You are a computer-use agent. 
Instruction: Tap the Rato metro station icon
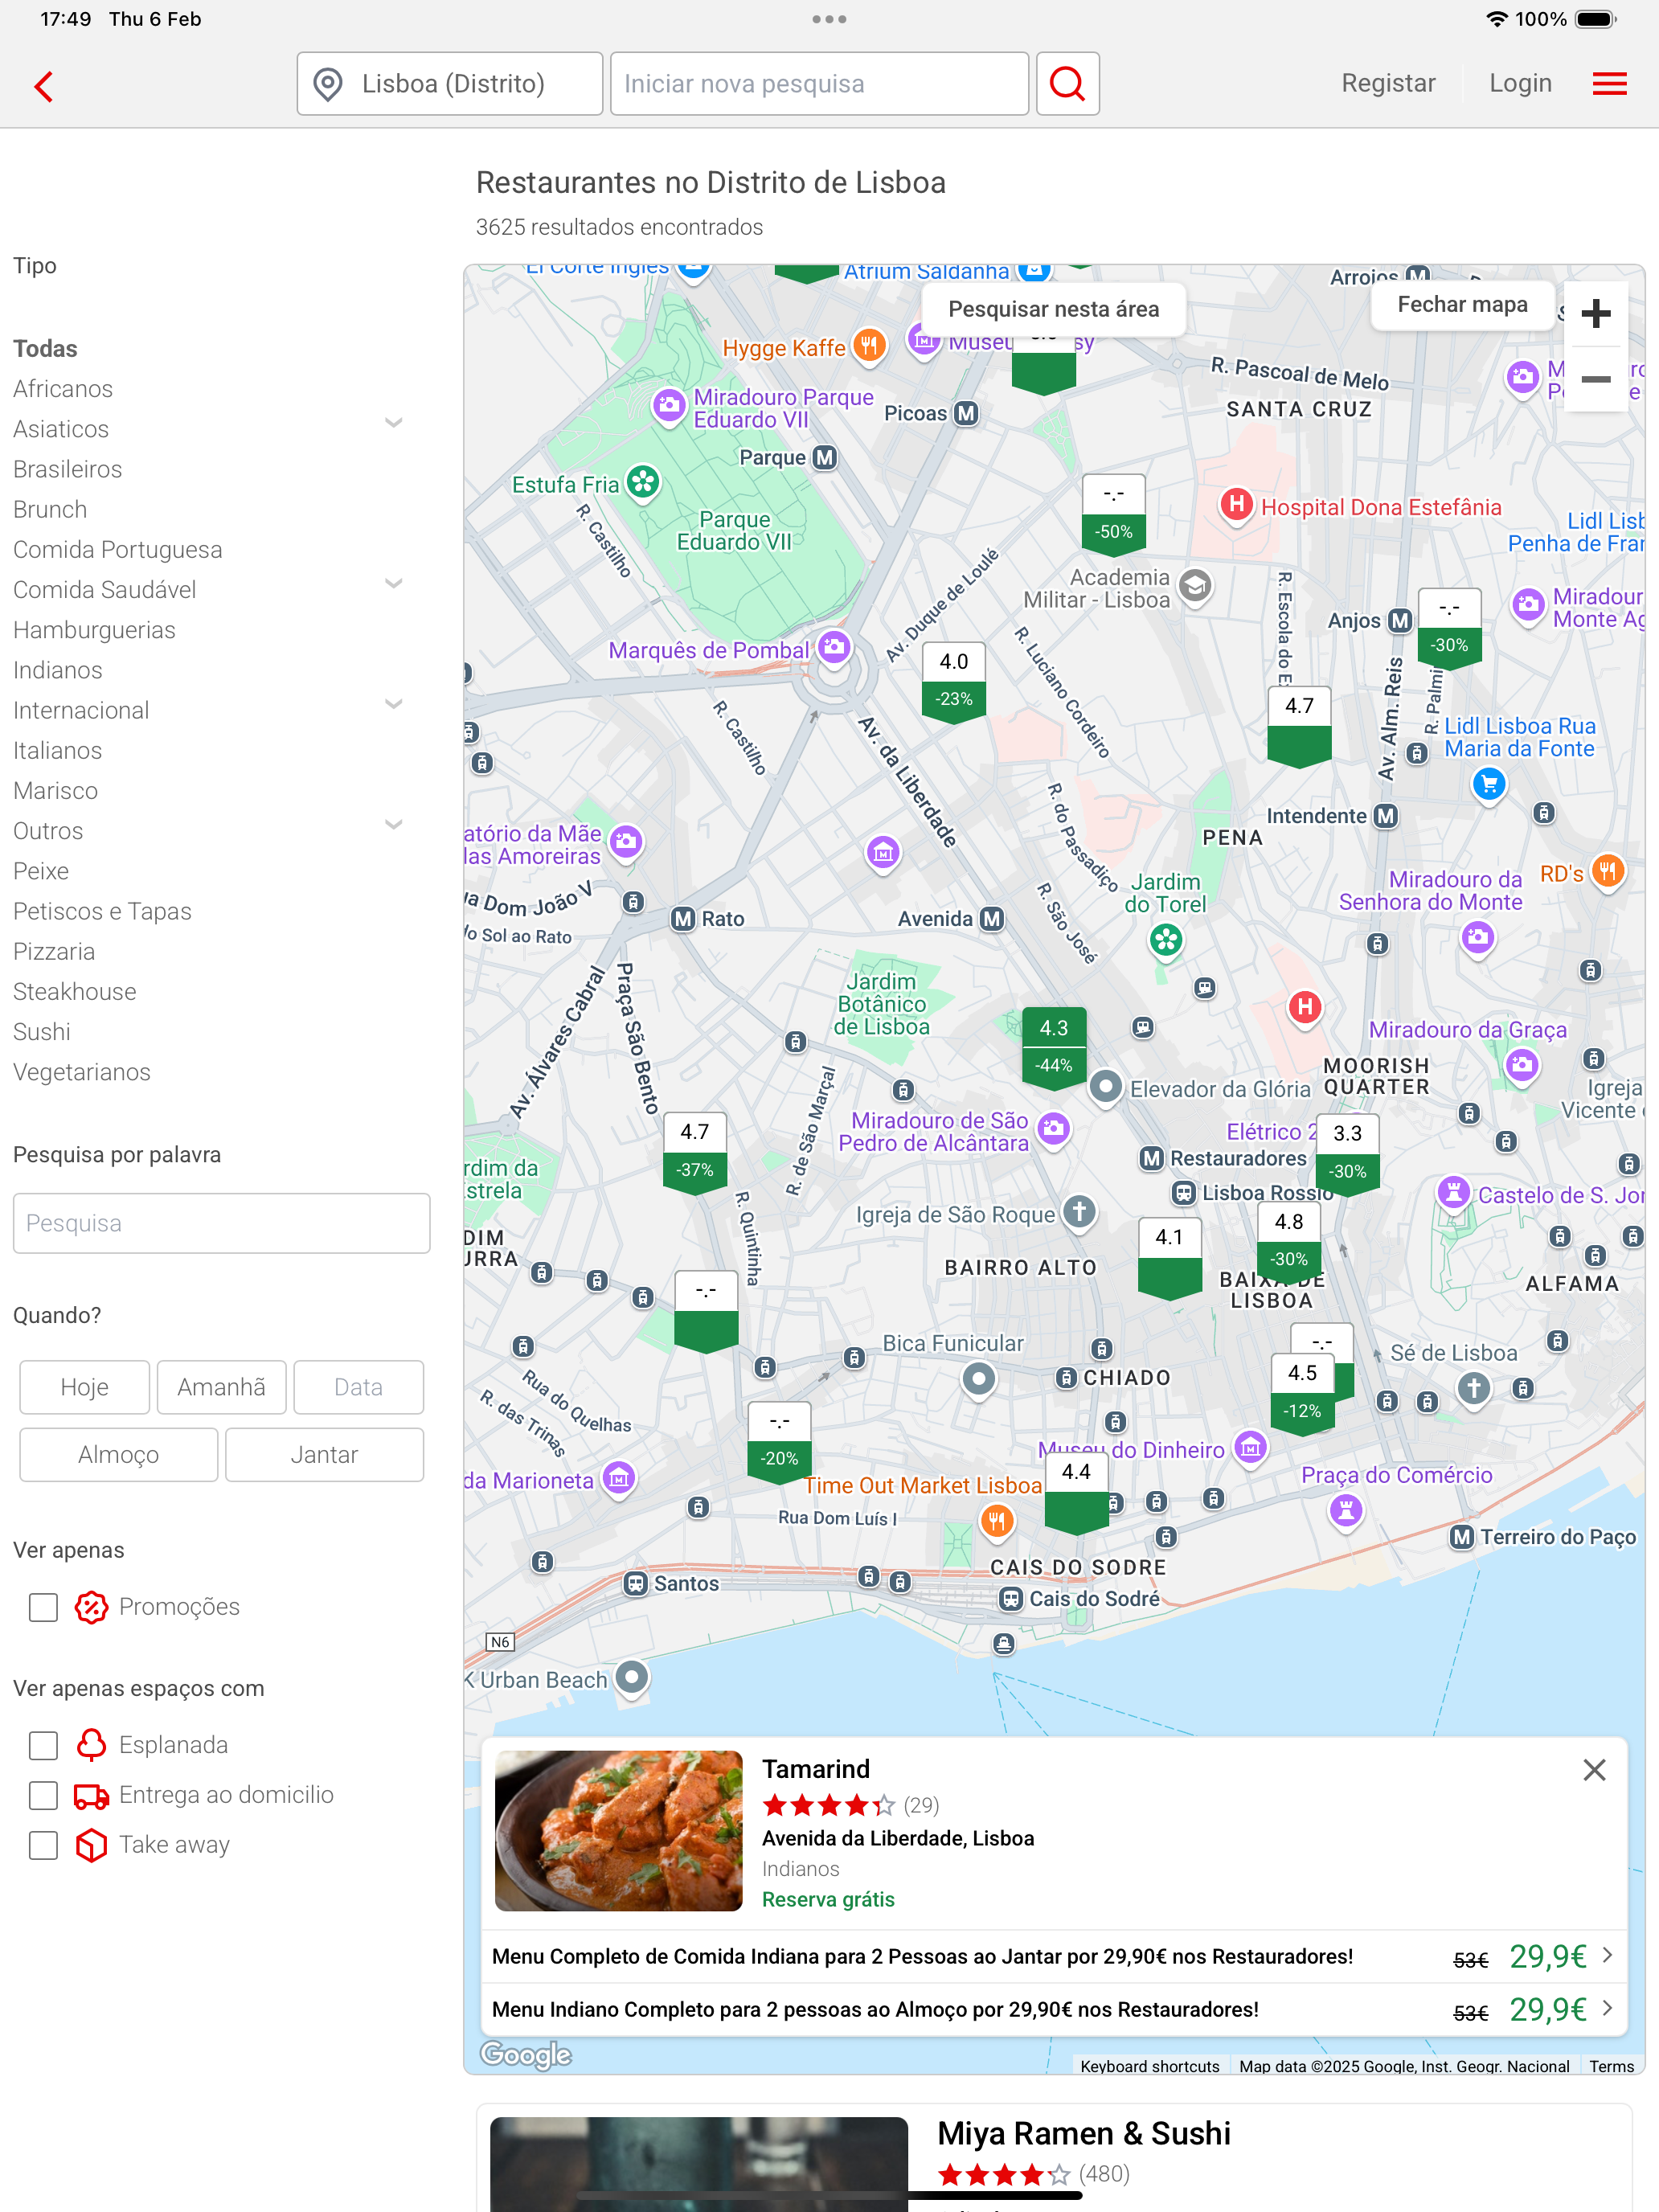point(683,918)
